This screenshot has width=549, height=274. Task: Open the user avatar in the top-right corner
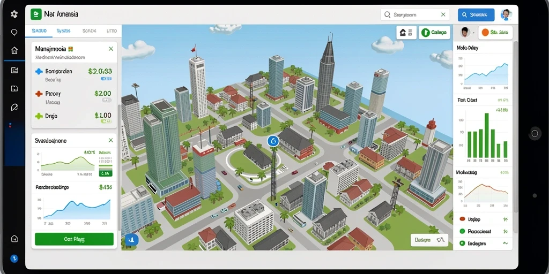pyautogui.click(x=506, y=14)
